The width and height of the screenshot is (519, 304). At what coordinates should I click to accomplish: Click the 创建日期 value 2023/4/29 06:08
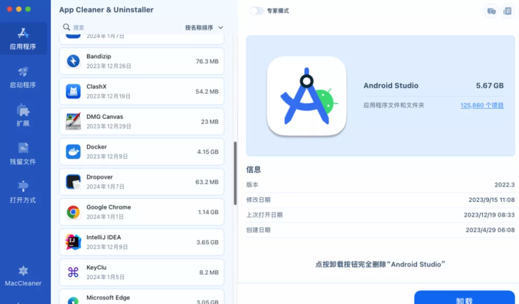(x=490, y=230)
